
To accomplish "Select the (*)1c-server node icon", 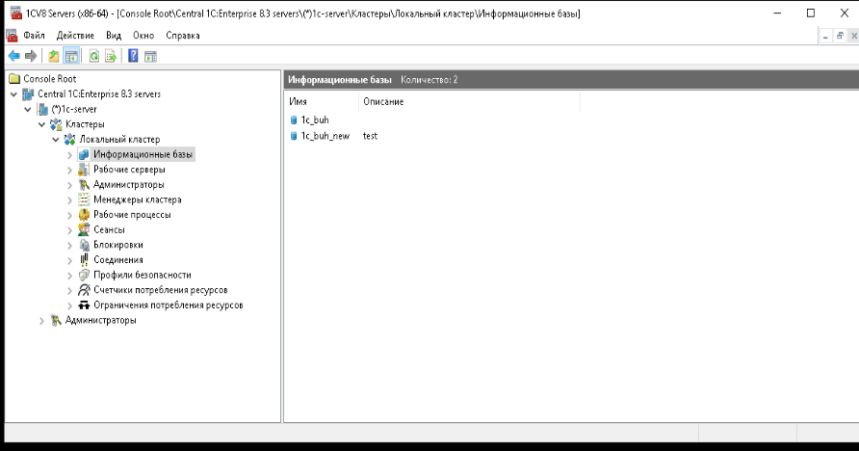I will [x=42, y=110].
